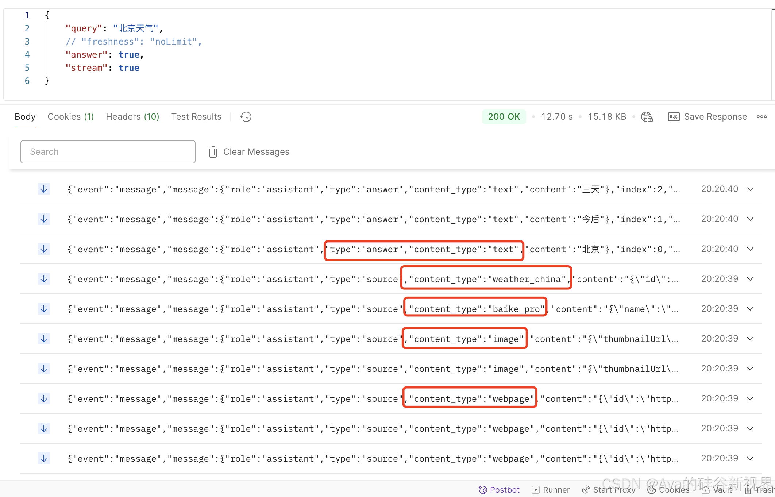Viewport: 775px width, 497px height.
Task: Click the 200 OK status badge
Action: click(x=504, y=117)
